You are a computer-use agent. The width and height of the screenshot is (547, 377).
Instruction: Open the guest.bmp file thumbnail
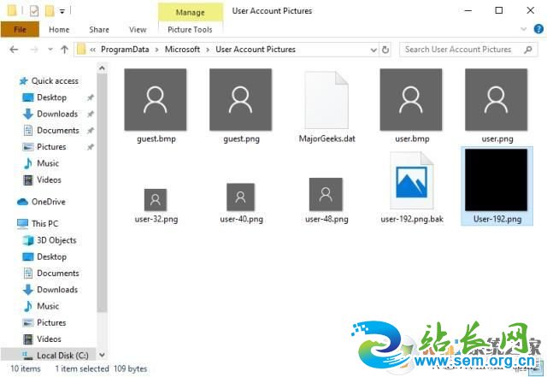pyautogui.click(x=156, y=99)
